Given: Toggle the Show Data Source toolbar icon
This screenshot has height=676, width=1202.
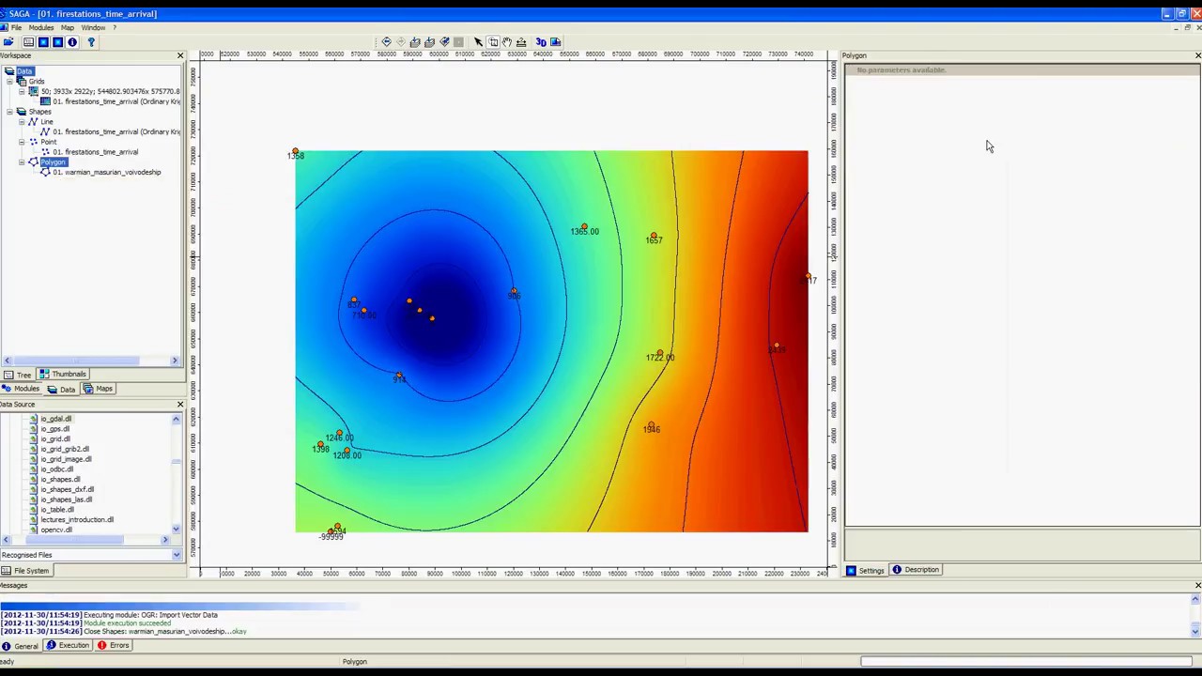Looking at the screenshot, I should tap(42, 42).
